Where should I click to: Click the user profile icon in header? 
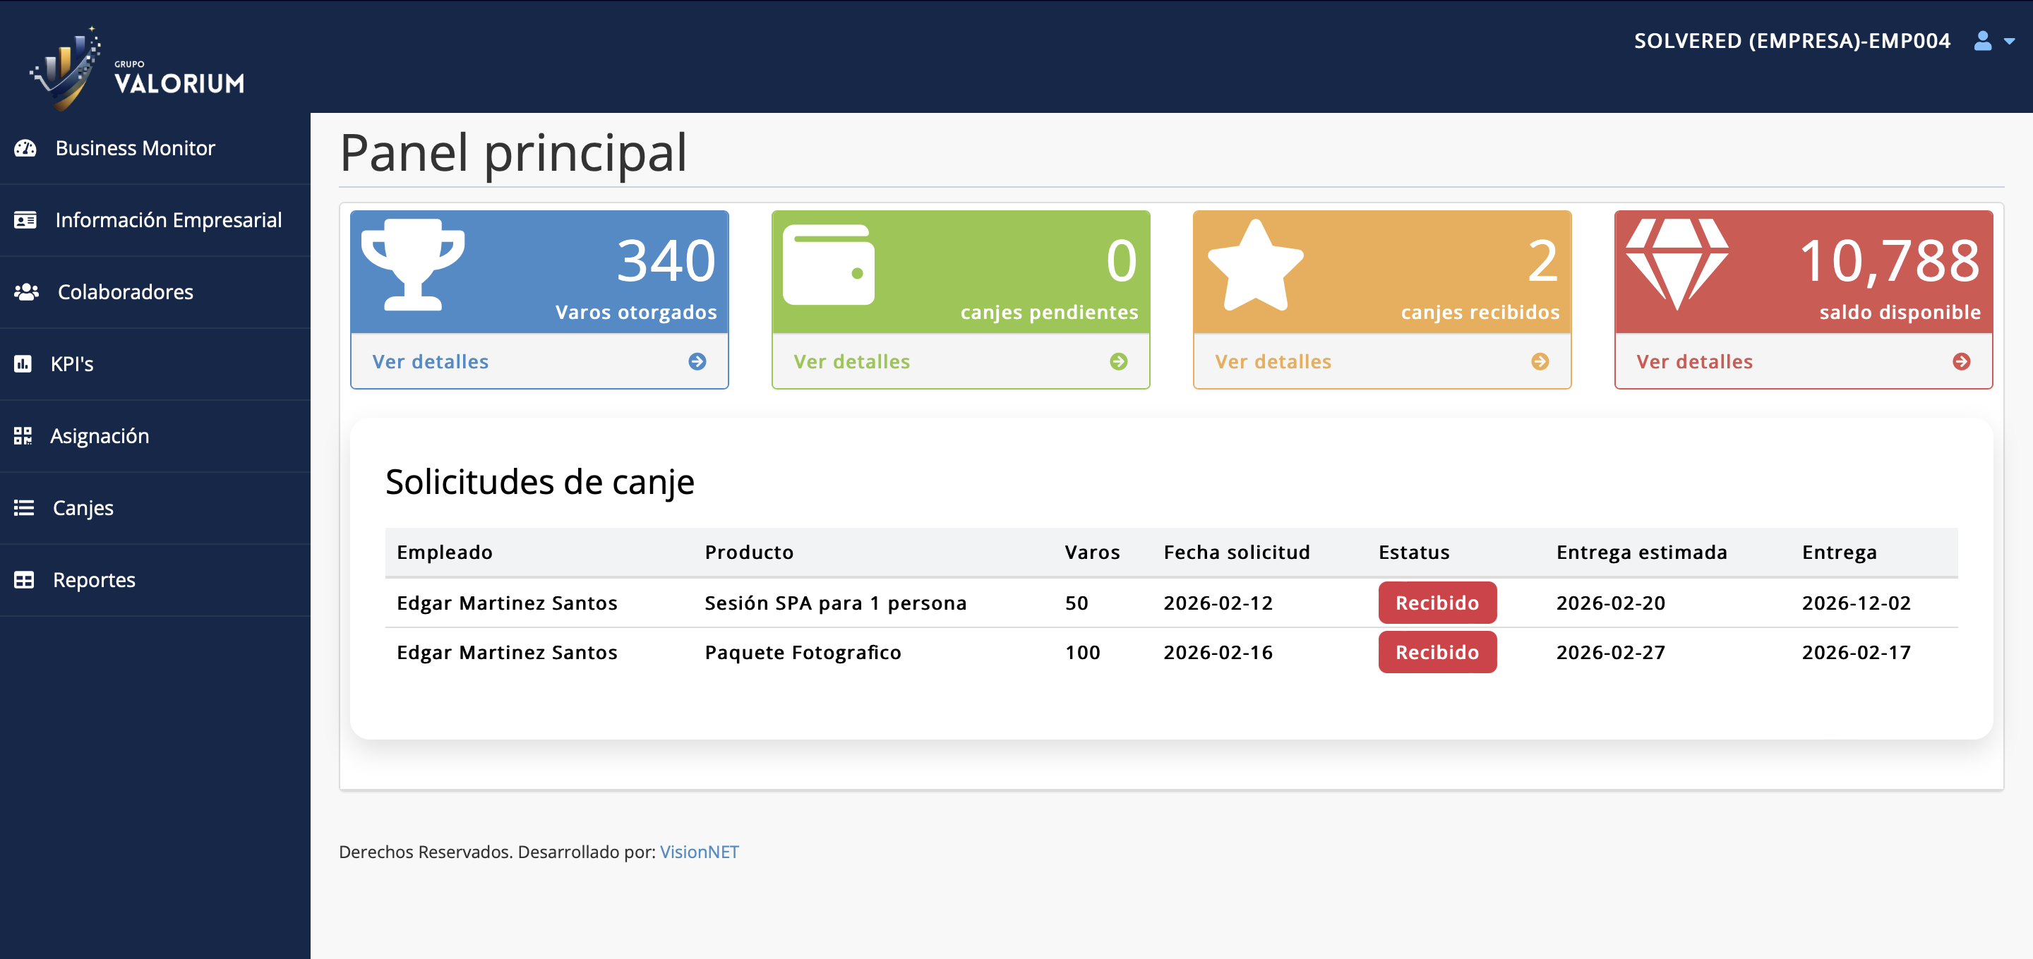click(x=1982, y=41)
